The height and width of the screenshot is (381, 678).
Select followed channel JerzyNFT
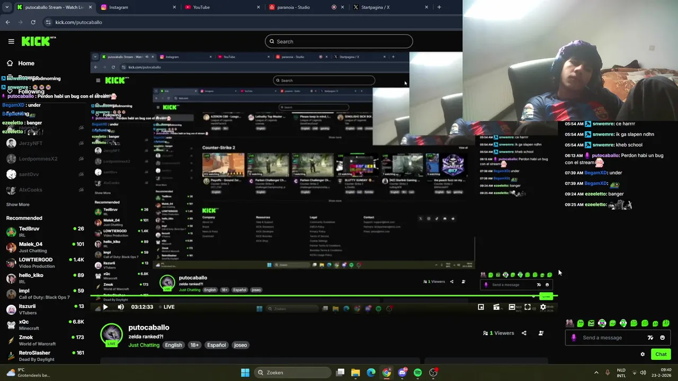(x=45, y=143)
